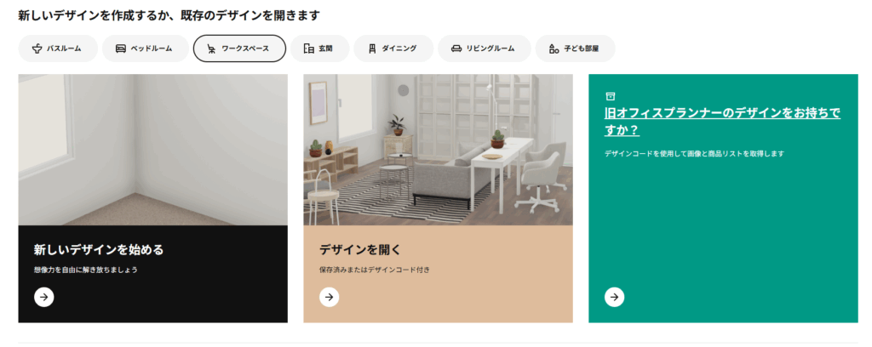Click the bedroom bed icon

coord(121,48)
